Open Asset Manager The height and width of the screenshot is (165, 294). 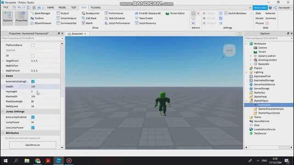click(40, 13)
